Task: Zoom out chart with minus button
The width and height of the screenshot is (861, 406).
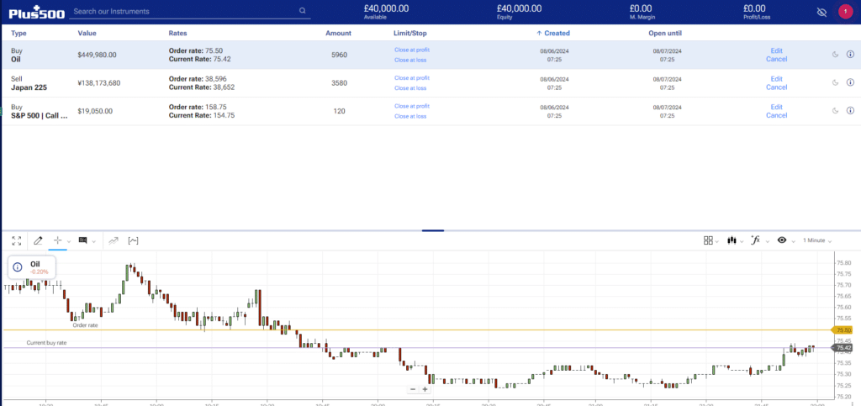Action: tap(413, 389)
